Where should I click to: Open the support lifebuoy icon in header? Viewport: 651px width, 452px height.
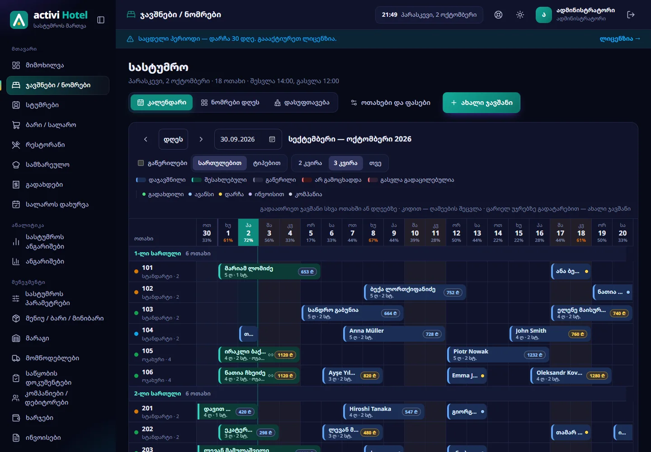pos(498,15)
